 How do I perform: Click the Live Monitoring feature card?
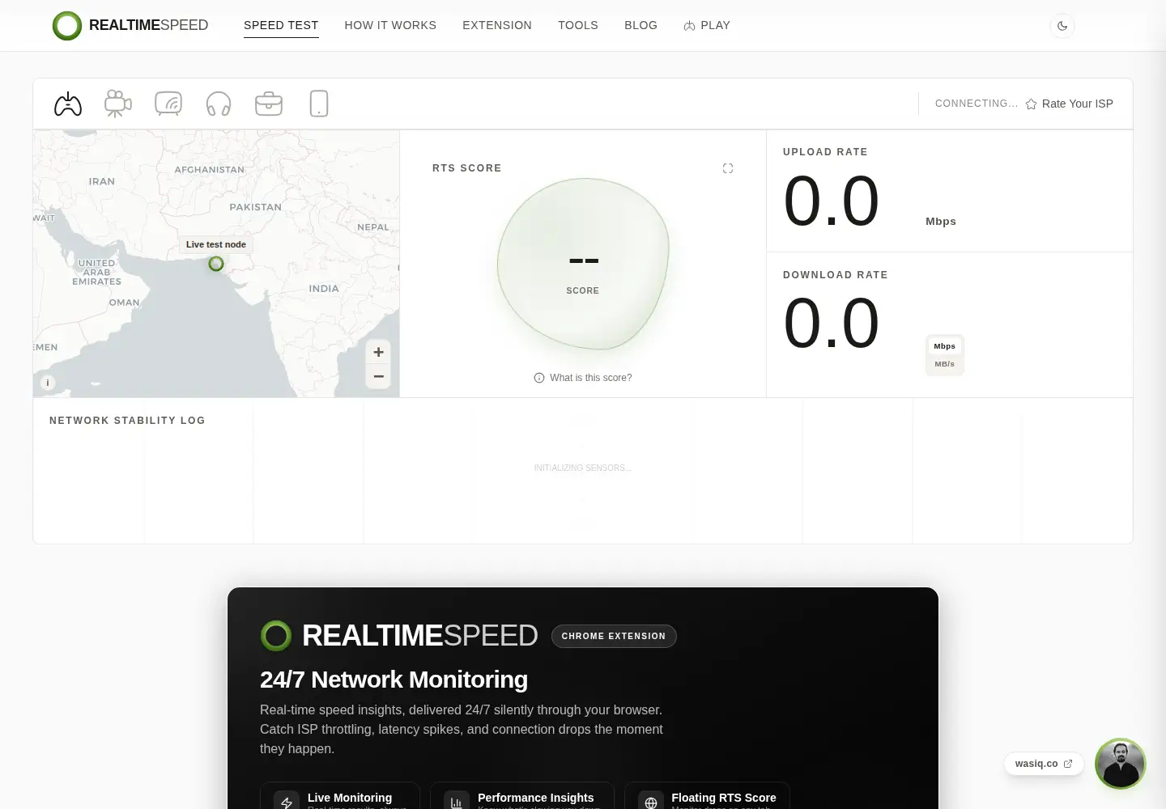(x=340, y=796)
